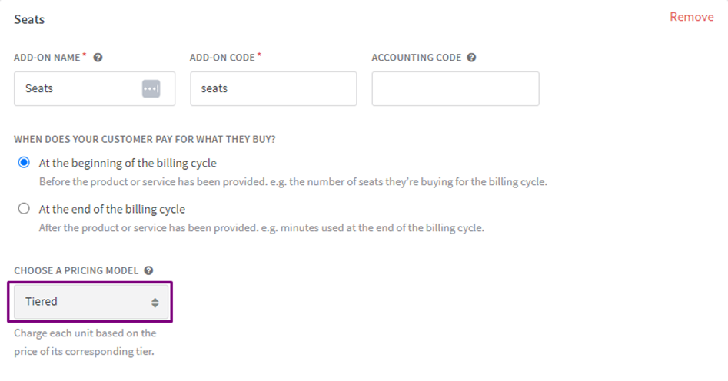
Task: Click the 'At the beginning of the billing cycle' label
Action: click(x=128, y=163)
